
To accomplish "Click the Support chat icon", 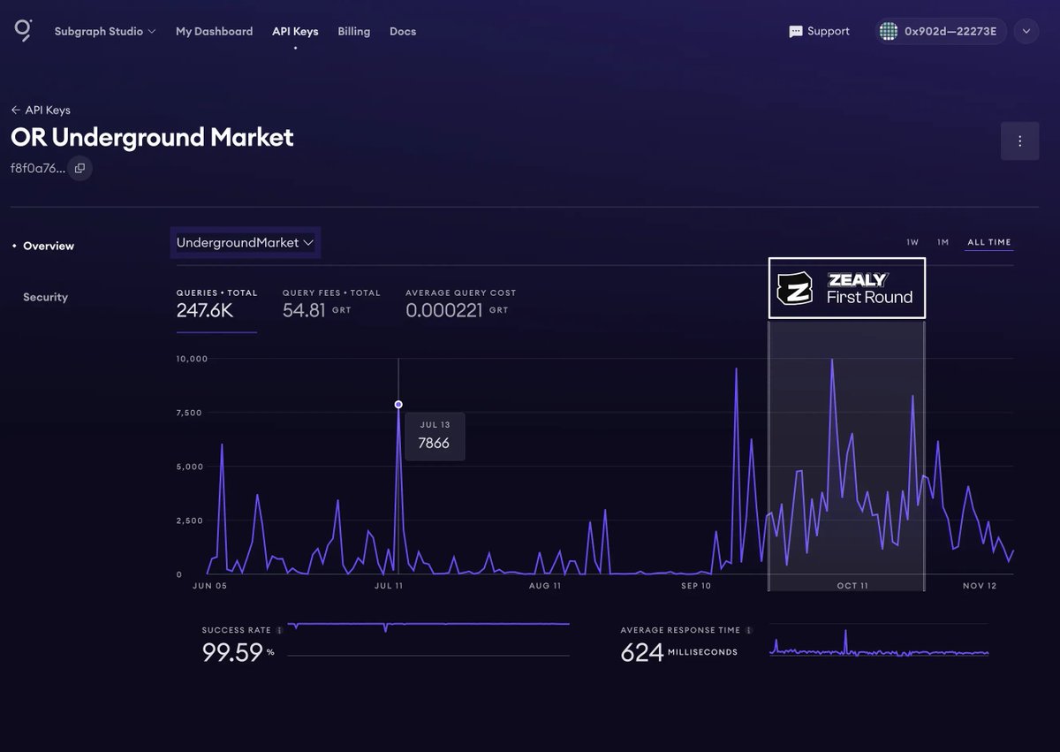I will click(796, 32).
